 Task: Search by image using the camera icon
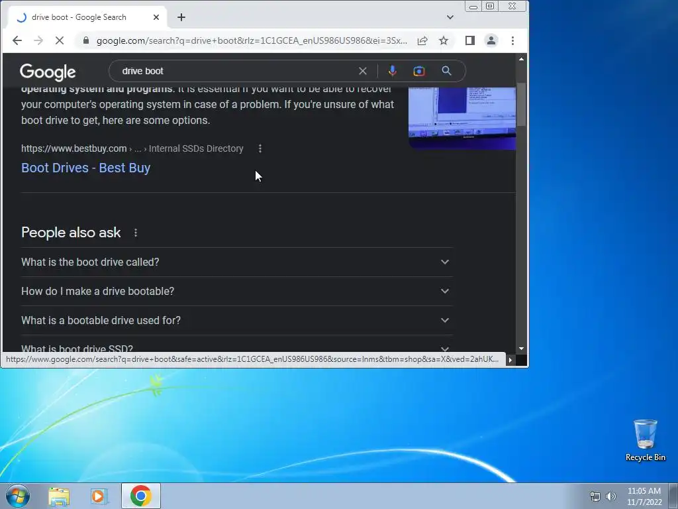(x=419, y=71)
